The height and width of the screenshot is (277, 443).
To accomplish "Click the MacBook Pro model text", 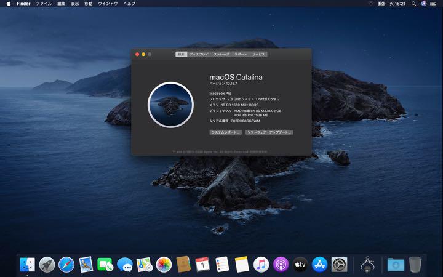I will 220,94.
